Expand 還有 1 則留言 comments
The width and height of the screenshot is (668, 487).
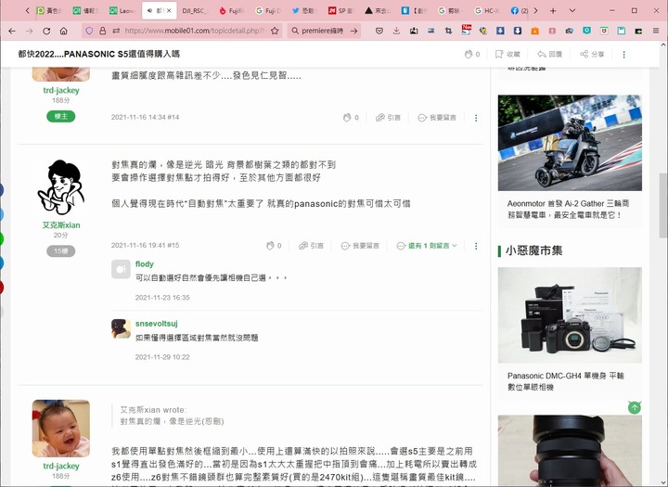tap(427, 246)
